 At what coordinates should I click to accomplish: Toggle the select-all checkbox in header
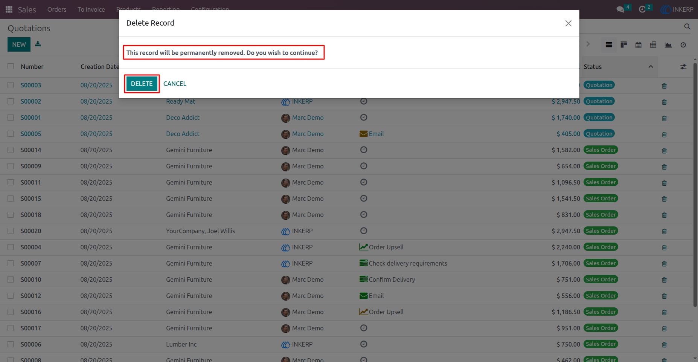coord(11,67)
